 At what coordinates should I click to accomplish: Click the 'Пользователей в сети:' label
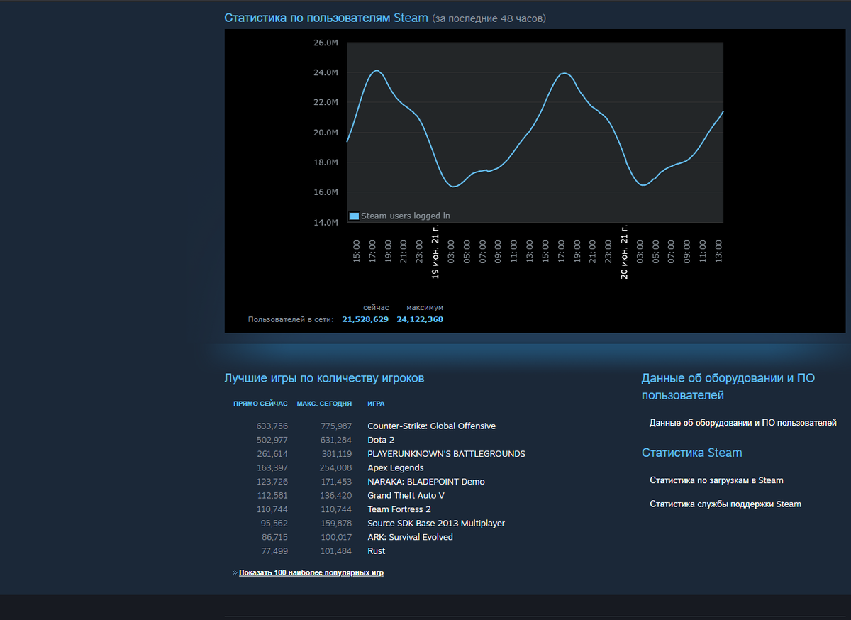pos(291,319)
